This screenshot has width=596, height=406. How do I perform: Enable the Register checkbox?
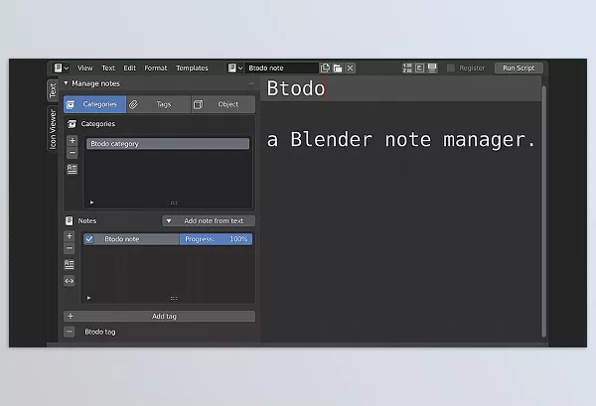tap(451, 68)
